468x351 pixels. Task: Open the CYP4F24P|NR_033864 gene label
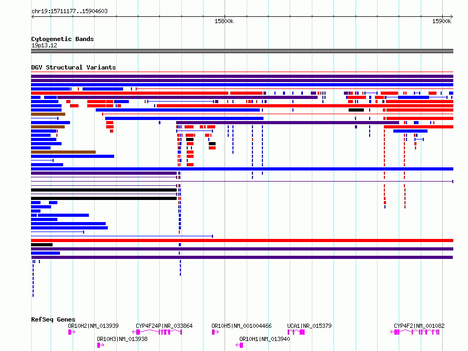click(x=164, y=326)
